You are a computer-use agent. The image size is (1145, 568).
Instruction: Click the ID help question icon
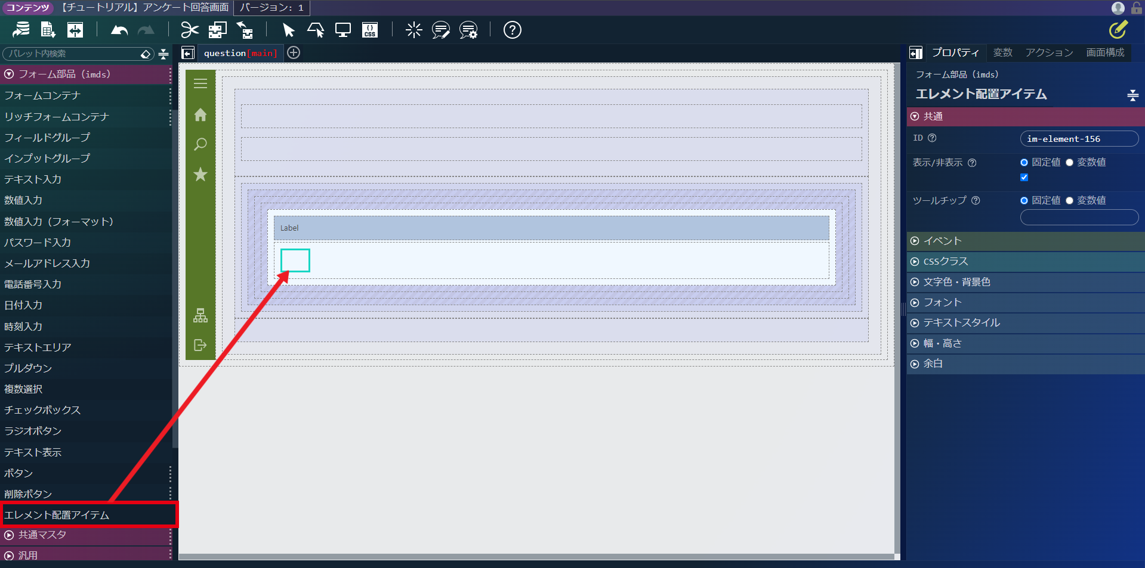932,138
